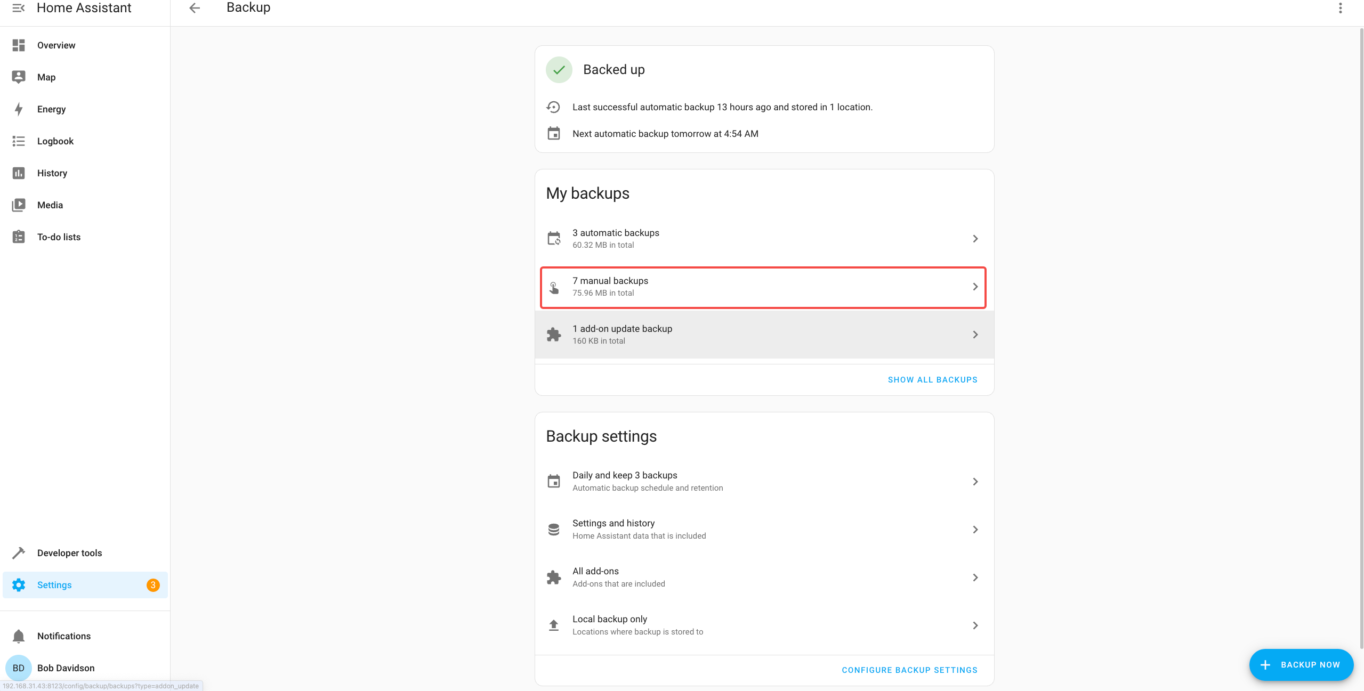Open Media in the sidebar

point(85,205)
